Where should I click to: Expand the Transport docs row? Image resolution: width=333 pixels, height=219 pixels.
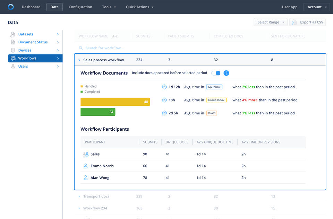pyautogui.click(x=79, y=196)
